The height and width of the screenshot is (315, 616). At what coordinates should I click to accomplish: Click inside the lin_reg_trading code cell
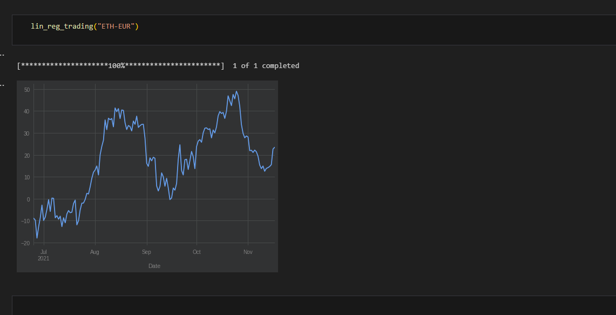pyautogui.click(x=314, y=30)
